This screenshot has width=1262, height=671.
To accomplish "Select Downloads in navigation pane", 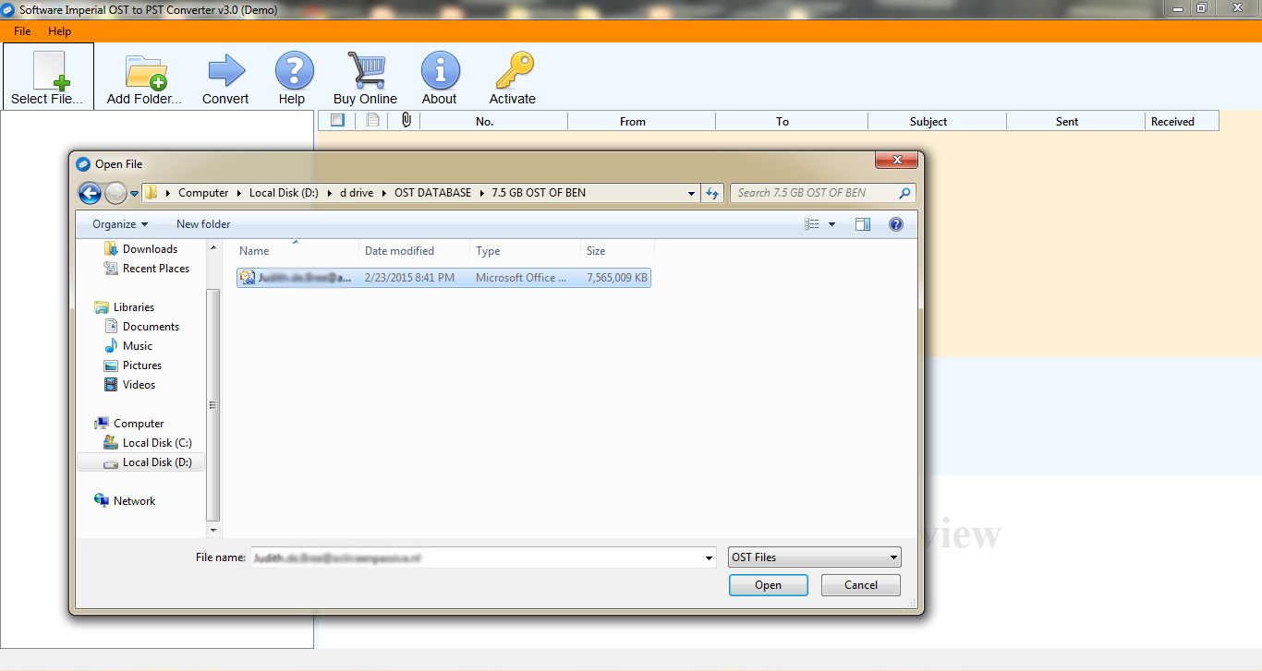I will pos(150,249).
